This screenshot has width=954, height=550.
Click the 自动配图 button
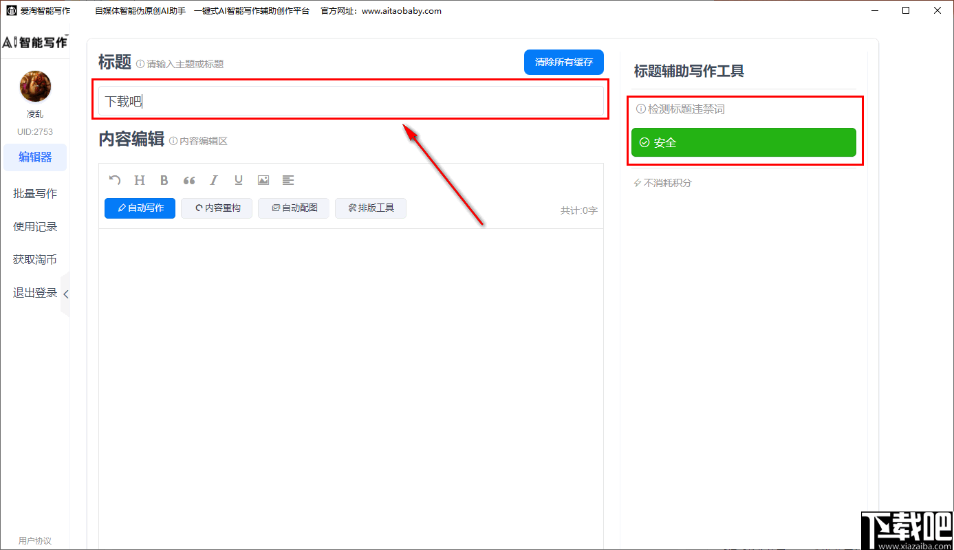pyautogui.click(x=294, y=208)
